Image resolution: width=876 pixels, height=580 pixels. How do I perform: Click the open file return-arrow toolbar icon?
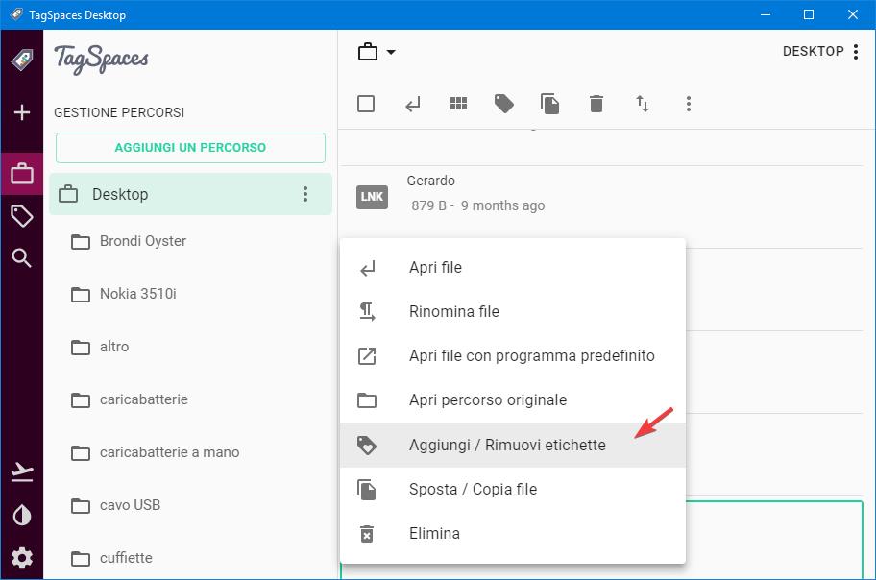[x=413, y=105]
